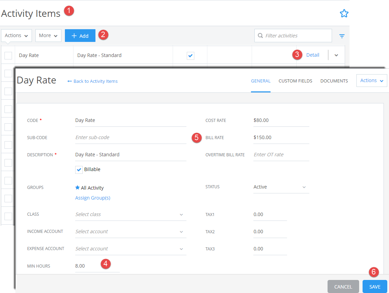This screenshot has height=293, width=389.
Task: Click the Bill Rate field
Action: (x=281, y=137)
